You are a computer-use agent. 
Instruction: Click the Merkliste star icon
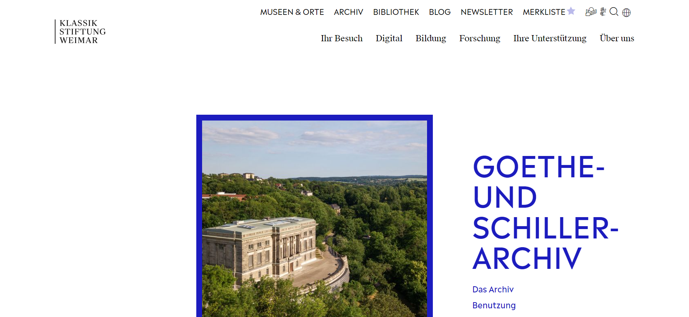[571, 11]
